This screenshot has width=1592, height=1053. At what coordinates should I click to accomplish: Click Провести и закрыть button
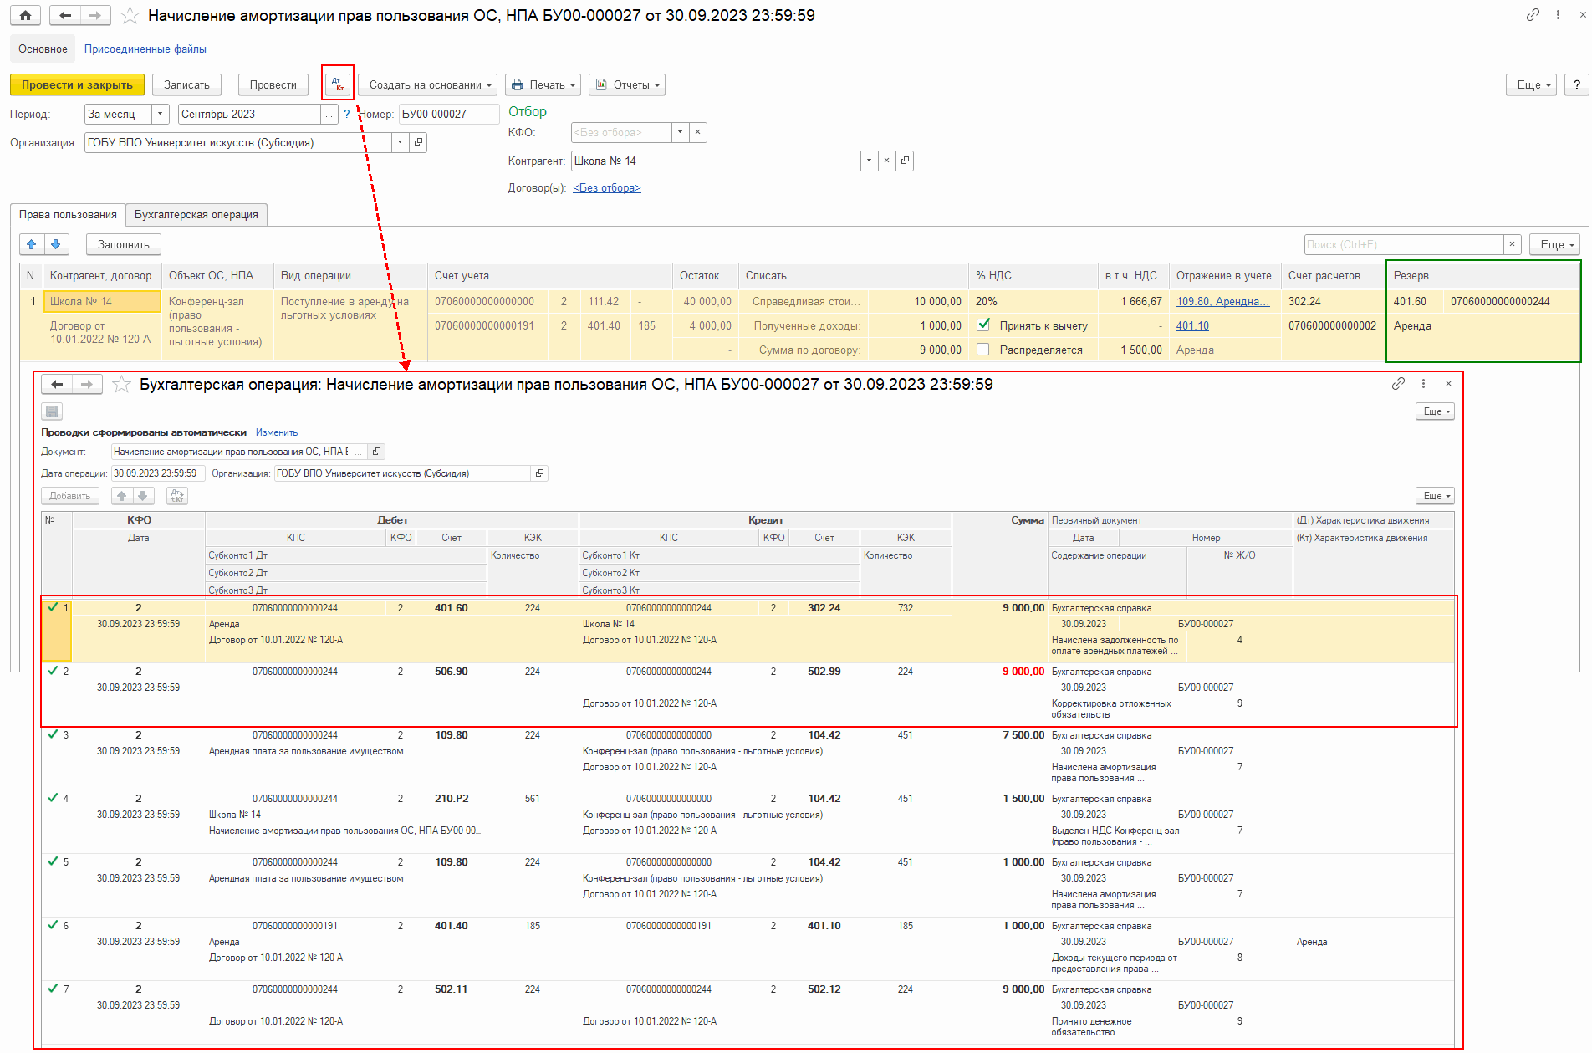pyautogui.click(x=77, y=84)
